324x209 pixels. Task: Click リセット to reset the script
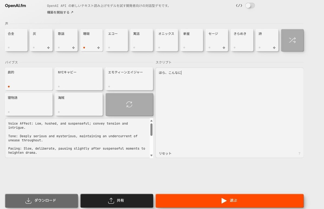[x=165, y=153]
